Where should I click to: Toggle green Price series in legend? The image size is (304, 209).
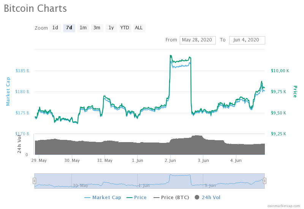tap(136, 197)
